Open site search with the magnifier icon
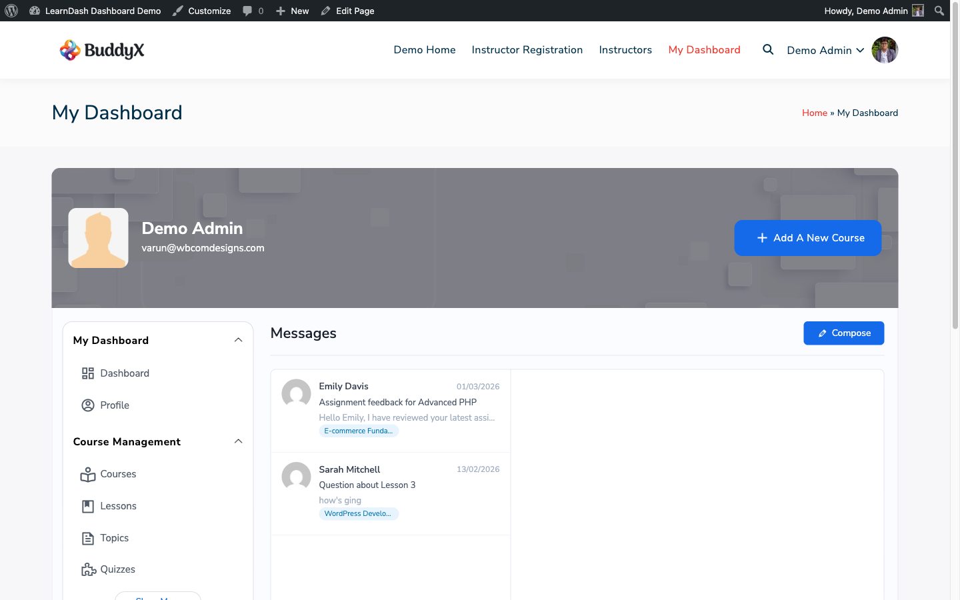This screenshot has width=960, height=600. tap(768, 49)
